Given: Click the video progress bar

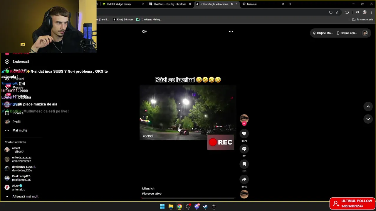Looking at the screenshot, I should pyautogui.click(x=188, y=198).
